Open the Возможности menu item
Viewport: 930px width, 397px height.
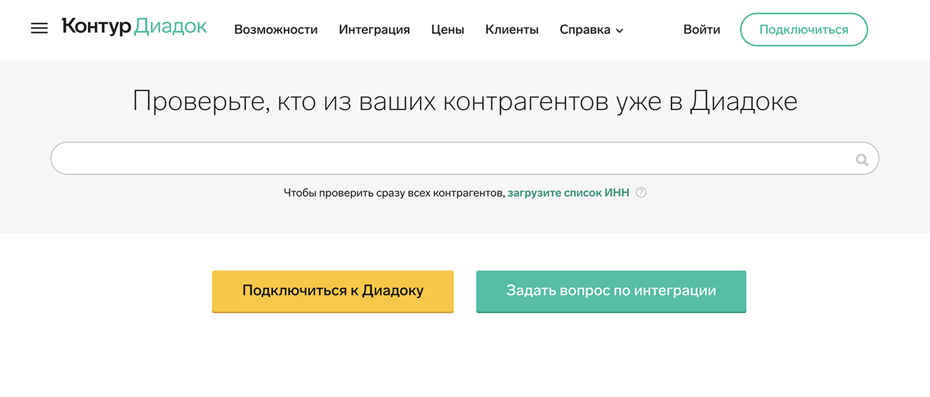tap(276, 29)
